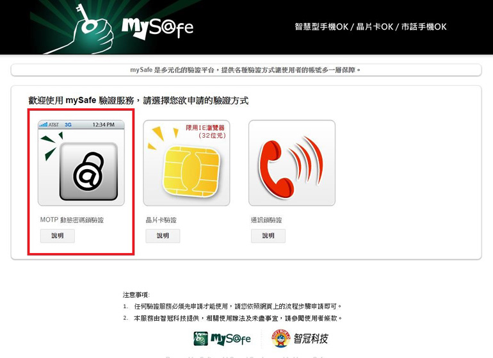Click the mySafe wordmark in the header
The image size is (493, 358).
click(158, 28)
